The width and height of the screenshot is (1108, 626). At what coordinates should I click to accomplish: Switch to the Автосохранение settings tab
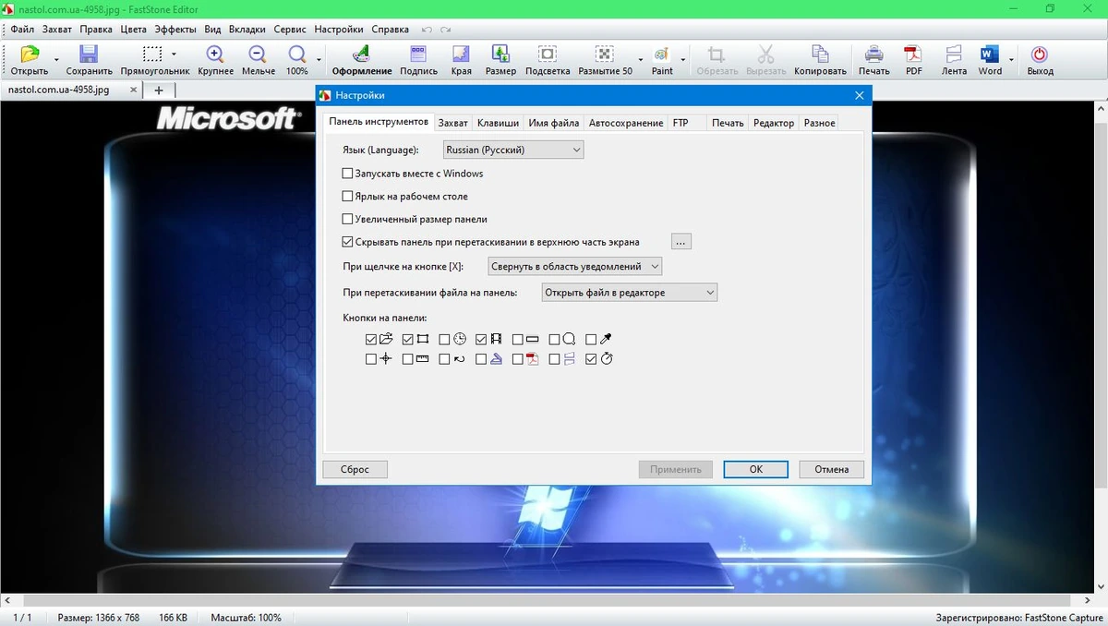point(626,123)
